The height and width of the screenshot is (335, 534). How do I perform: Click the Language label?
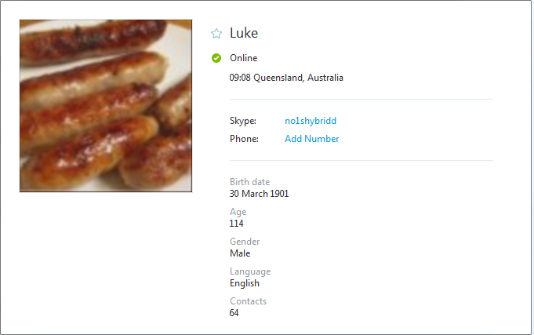point(249,271)
